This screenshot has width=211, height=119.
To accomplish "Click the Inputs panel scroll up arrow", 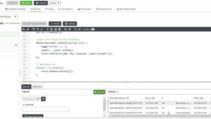I will [x=104, y=98].
